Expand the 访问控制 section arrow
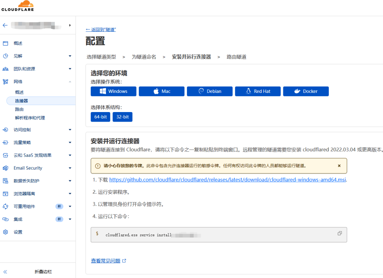Viewport: 383px width, 278px height. pos(70,130)
